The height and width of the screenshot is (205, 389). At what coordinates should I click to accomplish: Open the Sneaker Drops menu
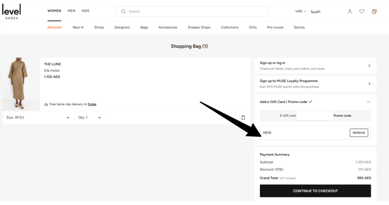tap(199, 27)
